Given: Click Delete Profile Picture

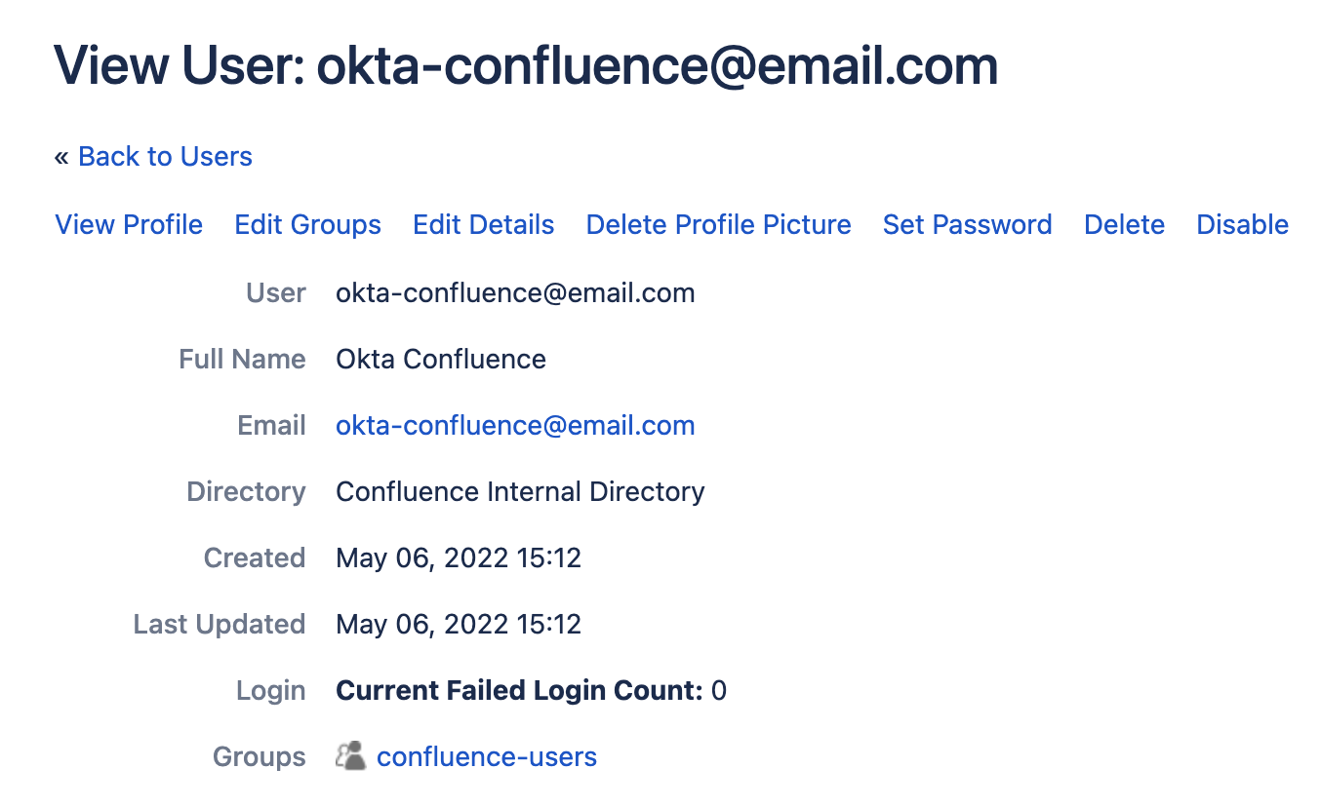Looking at the screenshot, I should coord(718,225).
